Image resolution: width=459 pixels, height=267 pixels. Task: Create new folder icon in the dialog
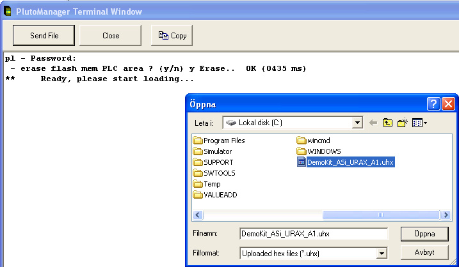(403, 123)
